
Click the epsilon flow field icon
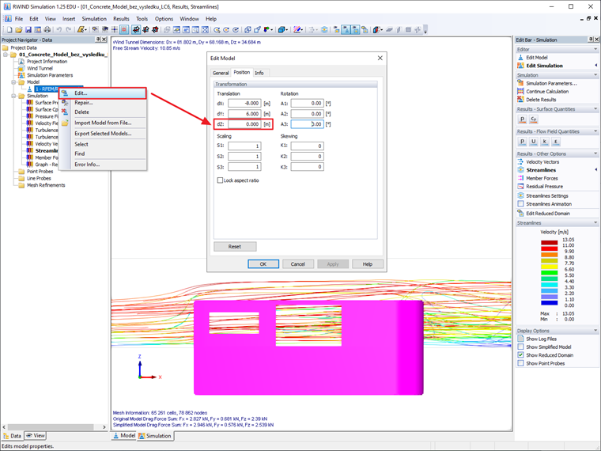[x=556, y=142]
